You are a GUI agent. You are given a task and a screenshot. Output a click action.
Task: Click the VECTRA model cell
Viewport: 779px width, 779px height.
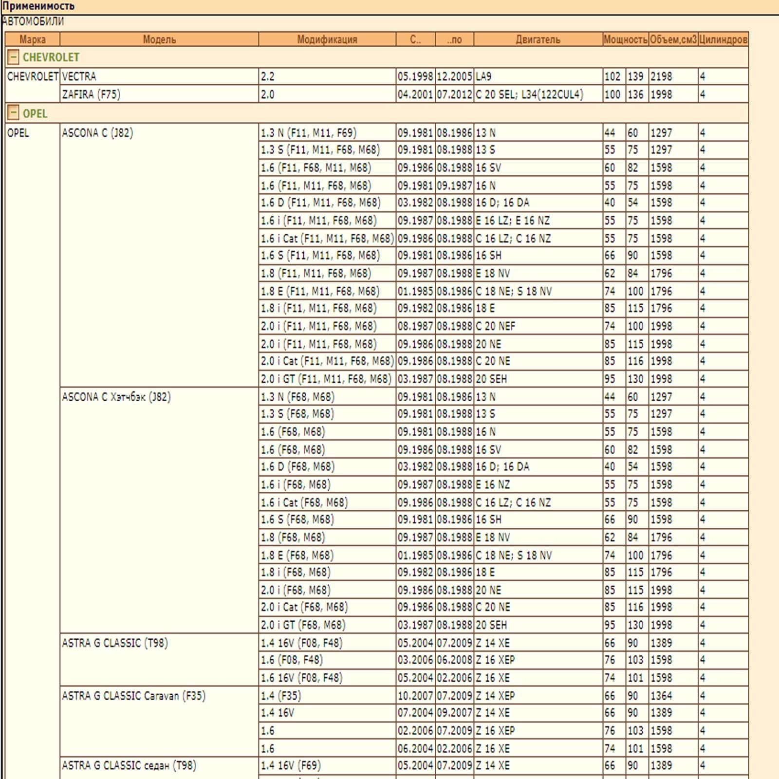[159, 76]
